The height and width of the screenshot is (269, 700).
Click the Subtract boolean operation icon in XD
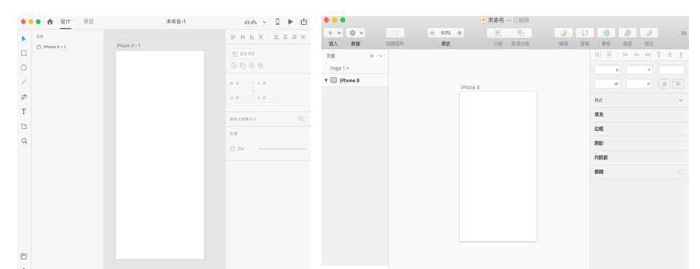coord(242,65)
